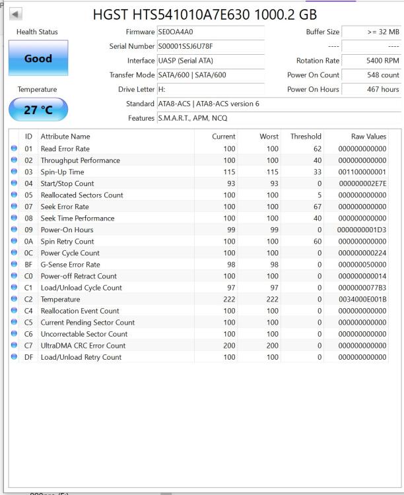
Task: Click the status icon for Uncorrectable Sector Count
Action: coord(14,333)
